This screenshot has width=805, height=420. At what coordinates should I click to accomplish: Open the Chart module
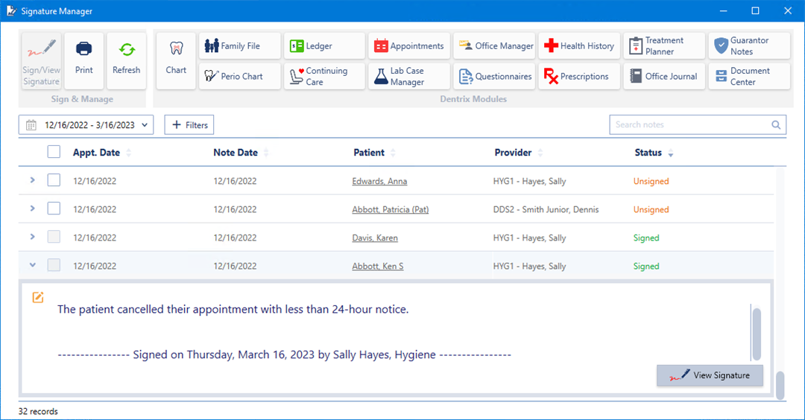point(176,60)
